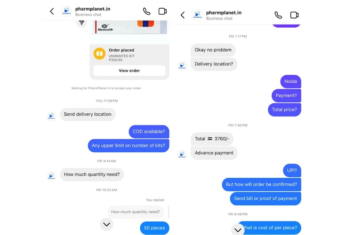Image resolution: width=353 pixels, height=235 pixels.
Task: Click video call icon in right chat
Action: 294,15
